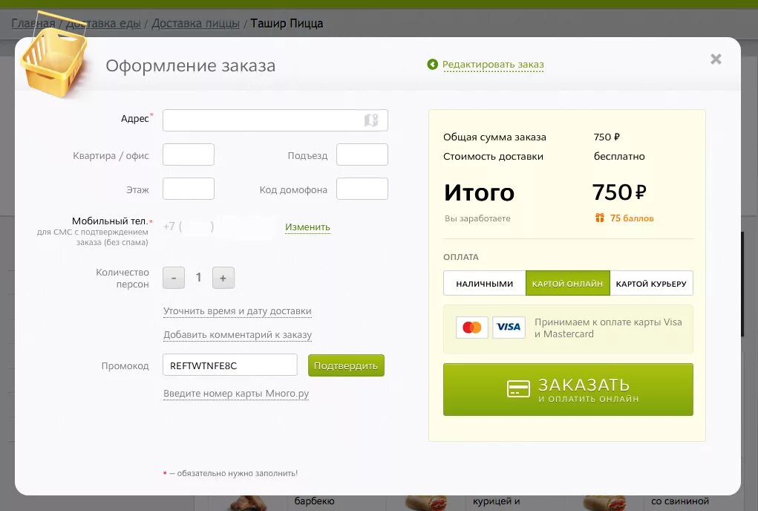Focus the Подъезд input field

362,154
